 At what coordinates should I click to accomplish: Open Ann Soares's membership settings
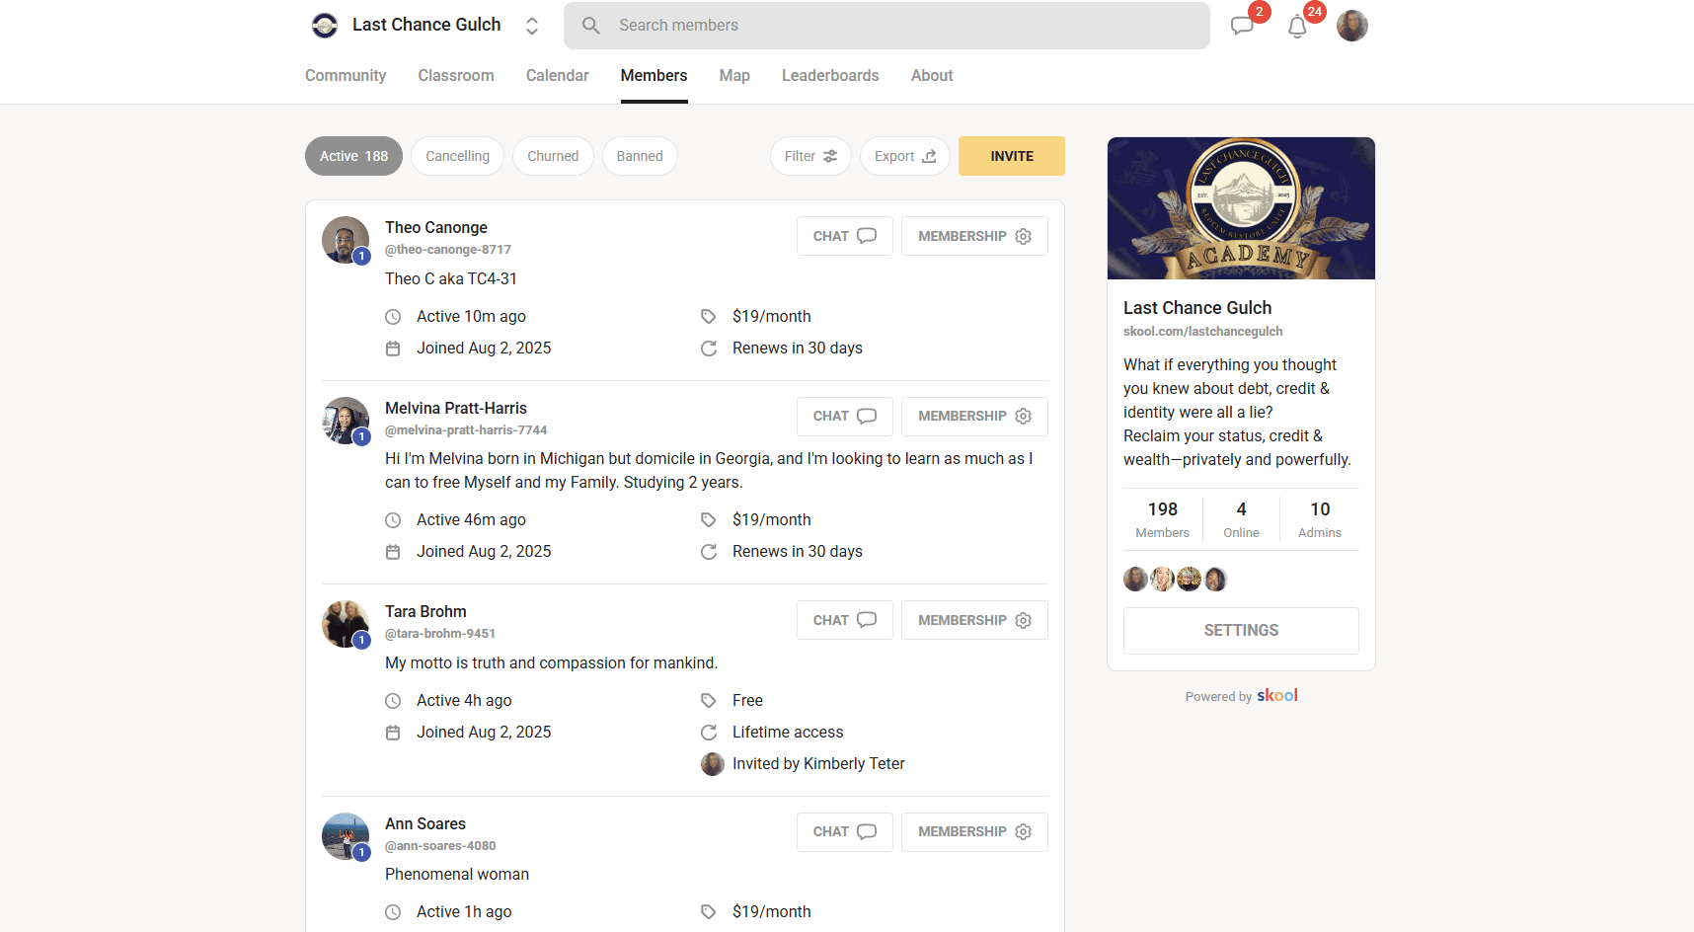(x=974, y=832)
